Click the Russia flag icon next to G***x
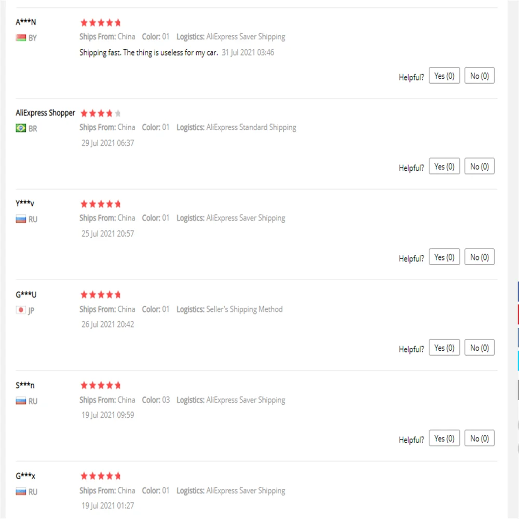Screen dimensions: 519x519 tap(21, 491)
